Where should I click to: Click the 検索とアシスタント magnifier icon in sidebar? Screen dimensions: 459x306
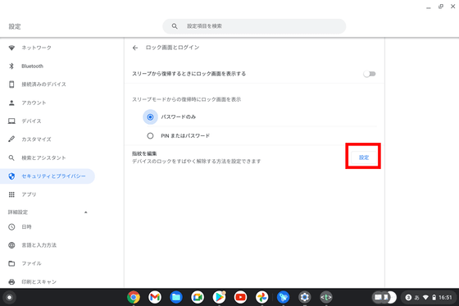tap(11, 158)
